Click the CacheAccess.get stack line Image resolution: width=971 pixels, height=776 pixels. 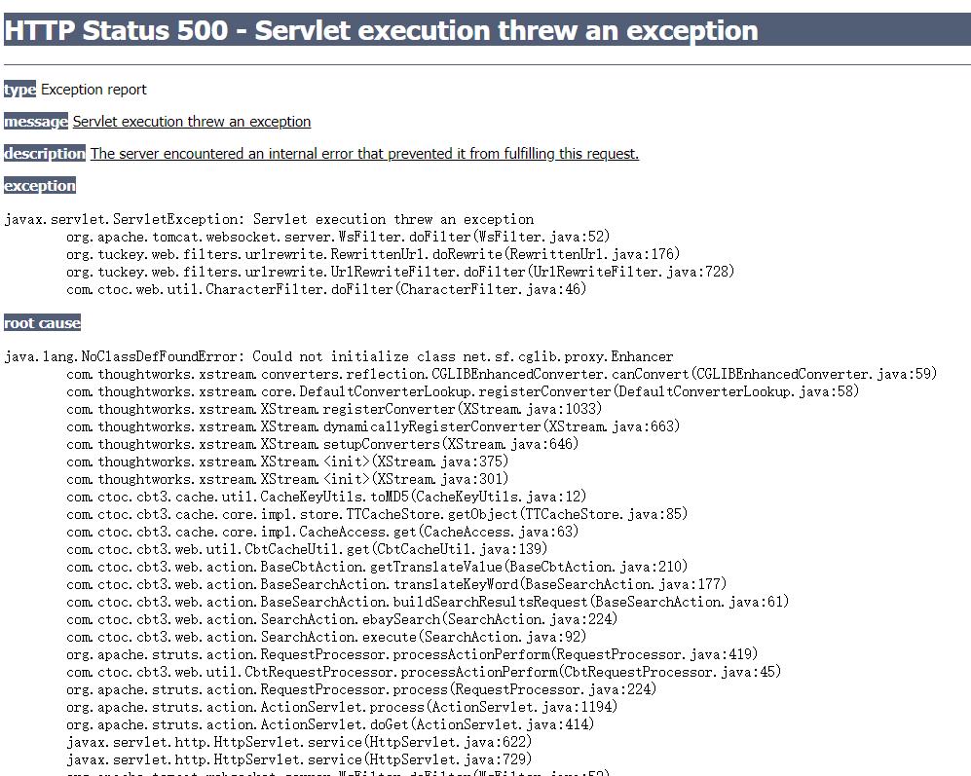[322, 532]
